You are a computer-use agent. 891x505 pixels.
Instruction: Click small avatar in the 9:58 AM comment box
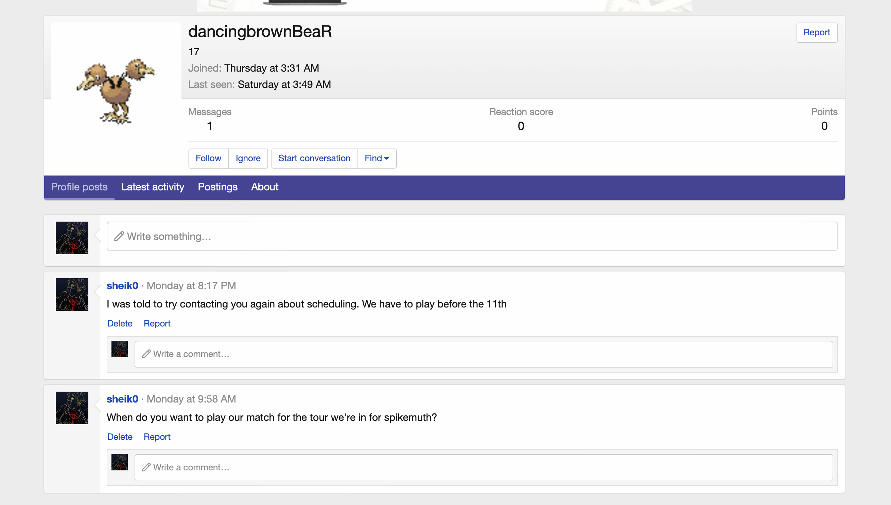[120, 462]
